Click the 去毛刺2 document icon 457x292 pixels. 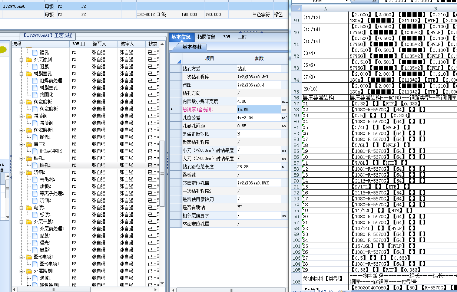point(35,179)
